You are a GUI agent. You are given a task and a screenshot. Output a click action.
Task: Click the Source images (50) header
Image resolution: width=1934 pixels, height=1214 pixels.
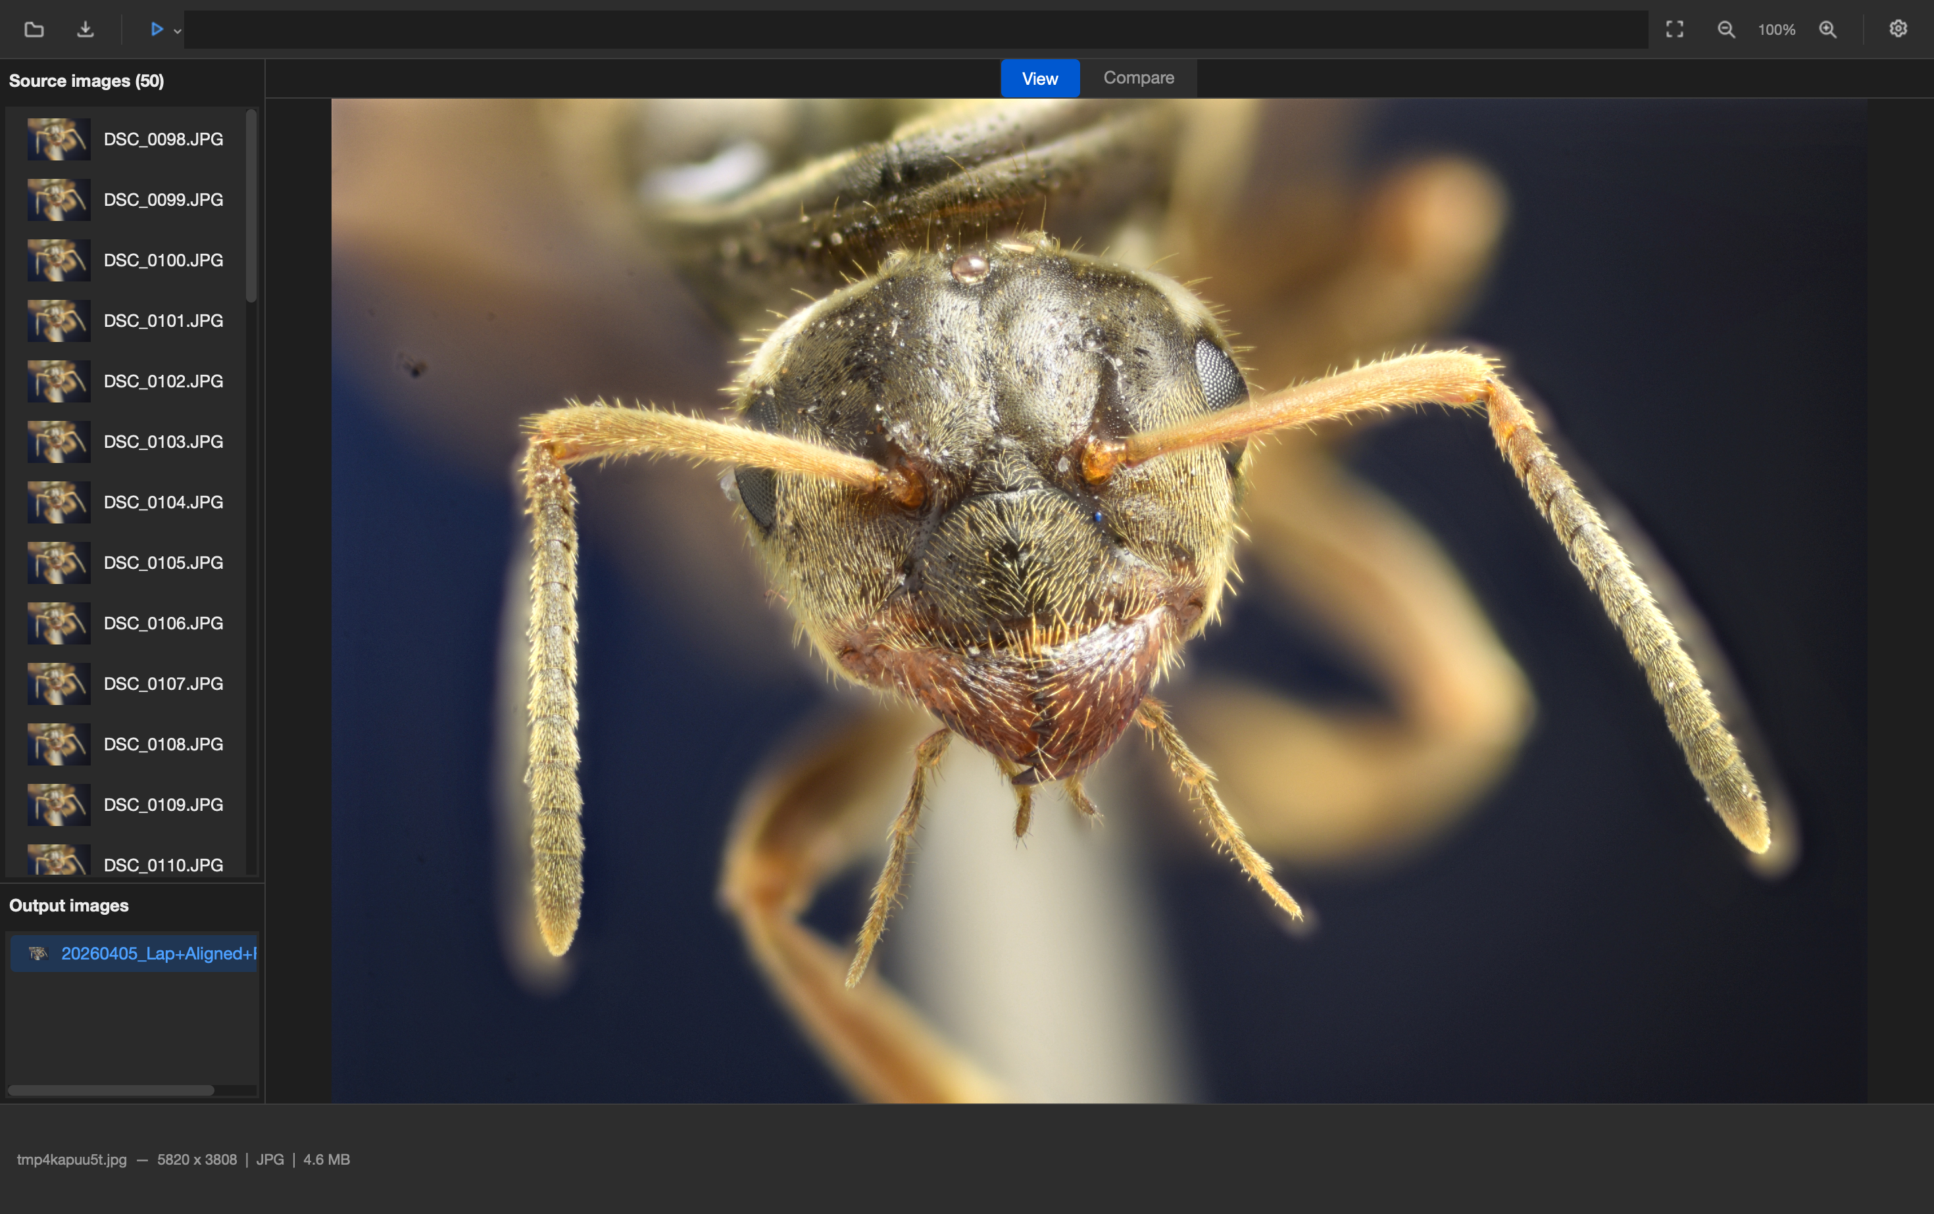[x=87, y=81]
